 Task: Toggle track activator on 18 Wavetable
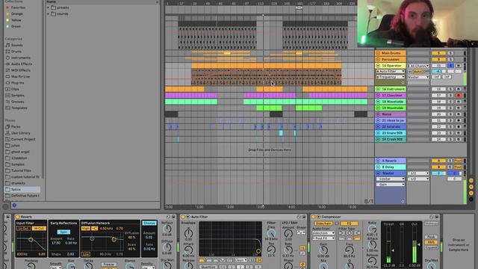point(438,102)
